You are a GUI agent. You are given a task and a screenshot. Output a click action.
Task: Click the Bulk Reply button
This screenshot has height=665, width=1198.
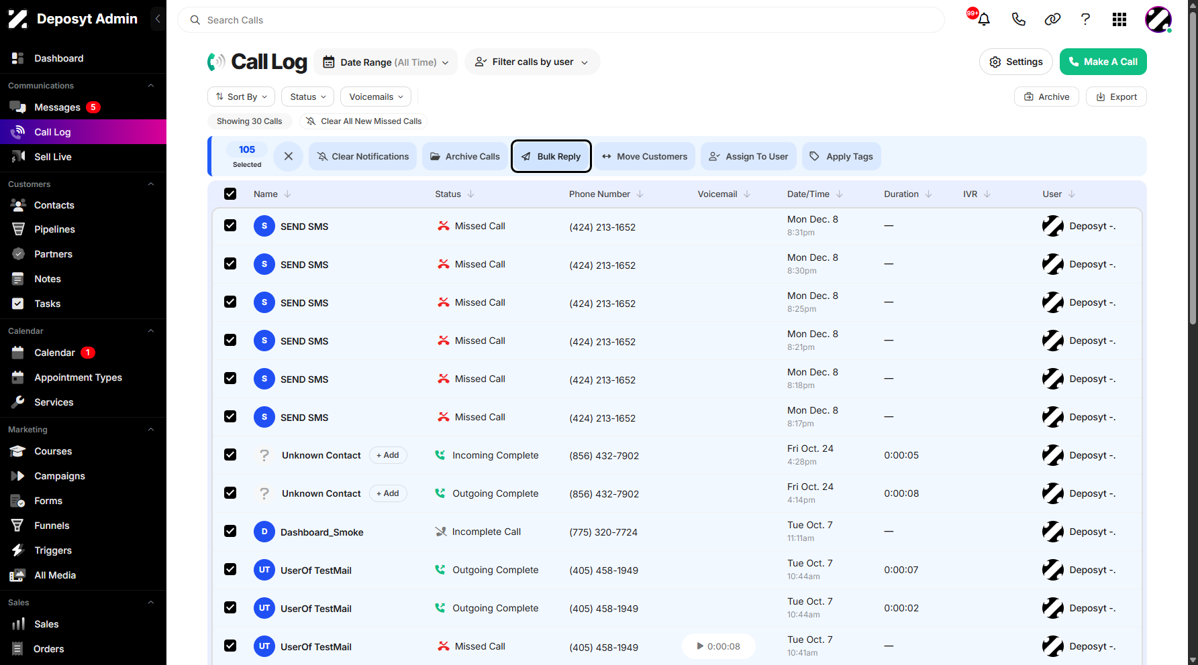point(551,156)
